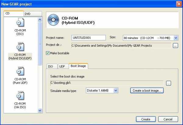Image resolution: width=183 pixels, height=125 pixels.
Task: Select the CD-ROM Hybrid ISO/UDF icon
Action: click(20, 47)
